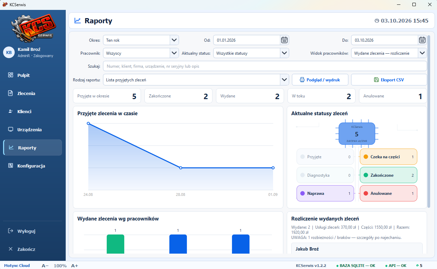Screen dimensions: 437x269
Task: Click the Diagnostyka status tile
Action: point(325,175)
